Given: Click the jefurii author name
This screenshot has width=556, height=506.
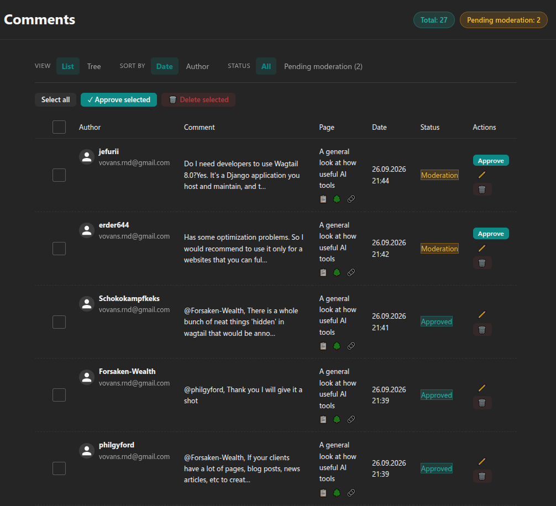Looking at the screenshot, I should click(108, 152).
